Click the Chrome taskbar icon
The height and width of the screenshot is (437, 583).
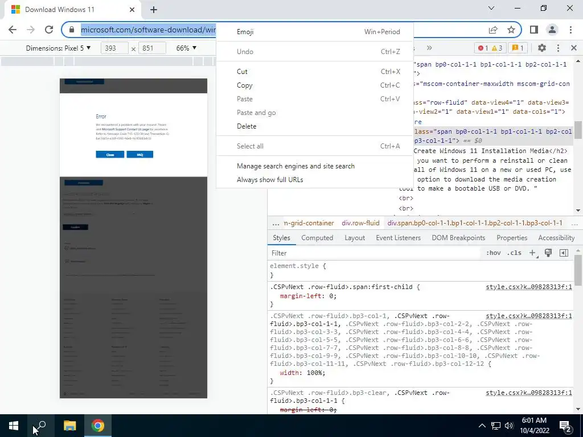point(98,426)
